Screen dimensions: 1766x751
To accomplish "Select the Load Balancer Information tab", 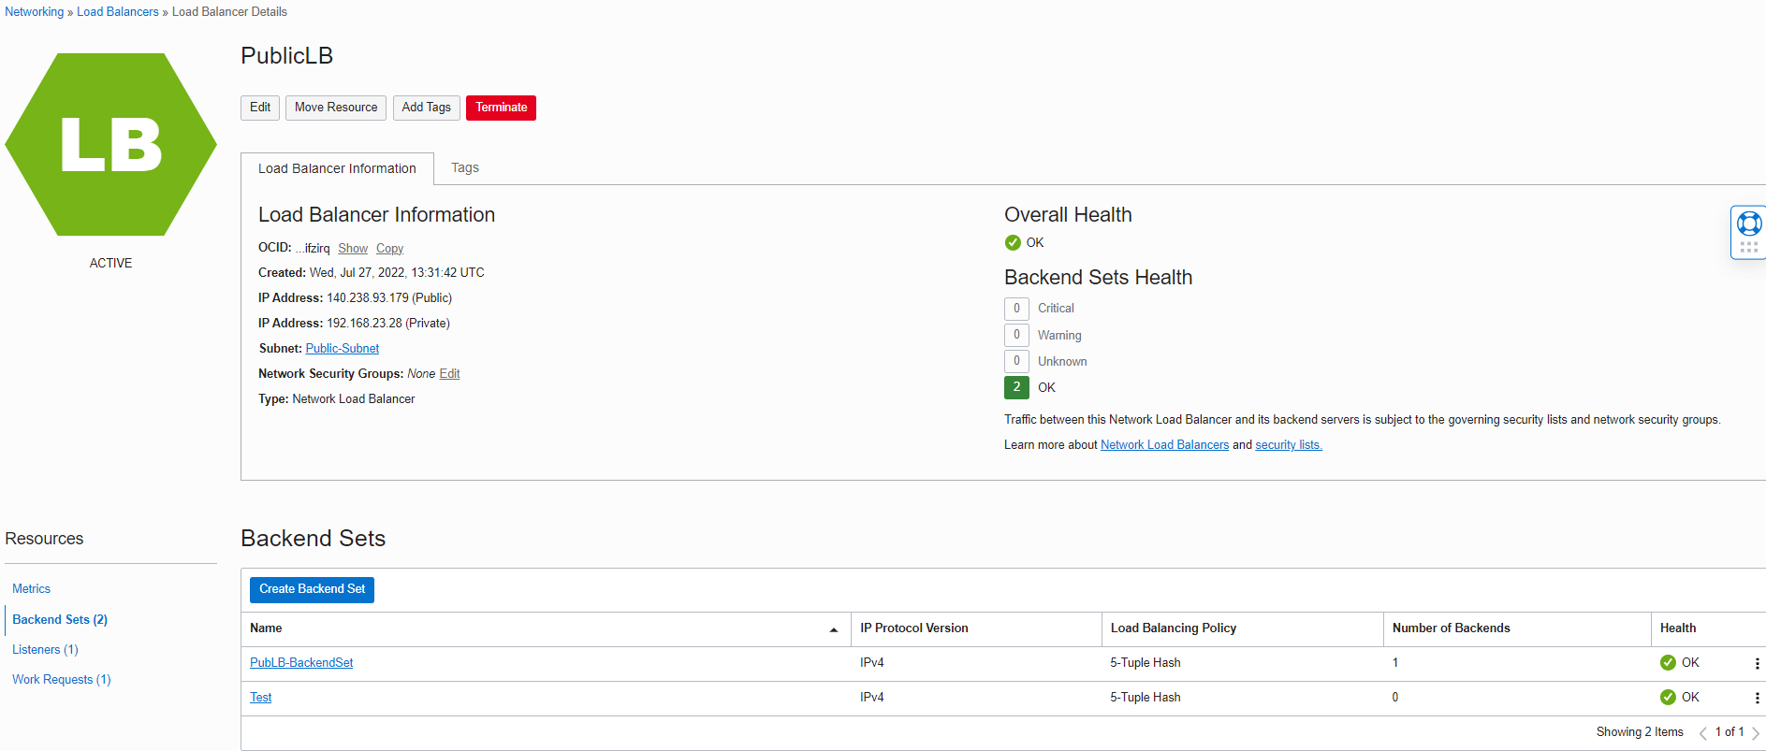I will point(337,169).
